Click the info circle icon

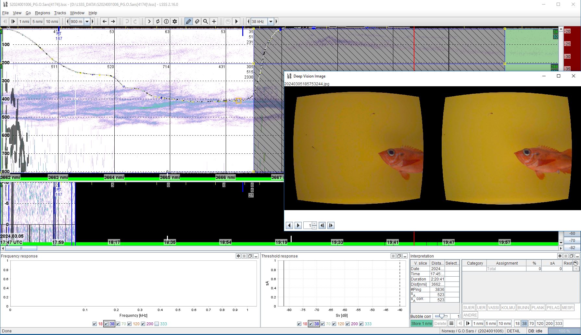[x=166, y=21]
